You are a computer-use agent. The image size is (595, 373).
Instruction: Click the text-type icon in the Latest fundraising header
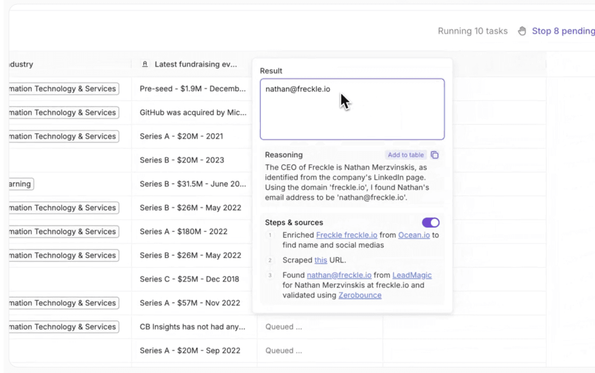click(x=145, y=64)
